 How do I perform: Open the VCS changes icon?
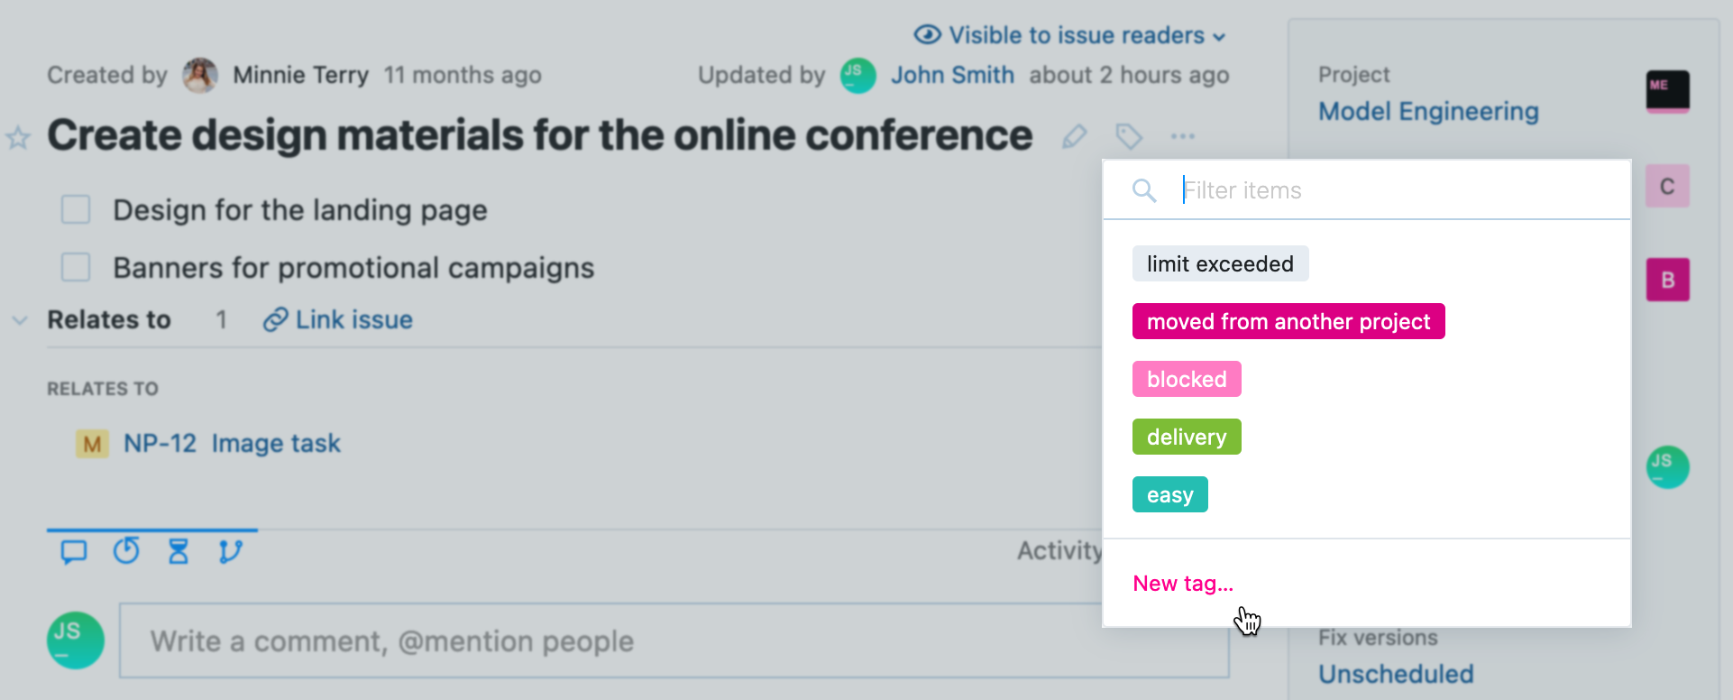(x=231, y=551)
